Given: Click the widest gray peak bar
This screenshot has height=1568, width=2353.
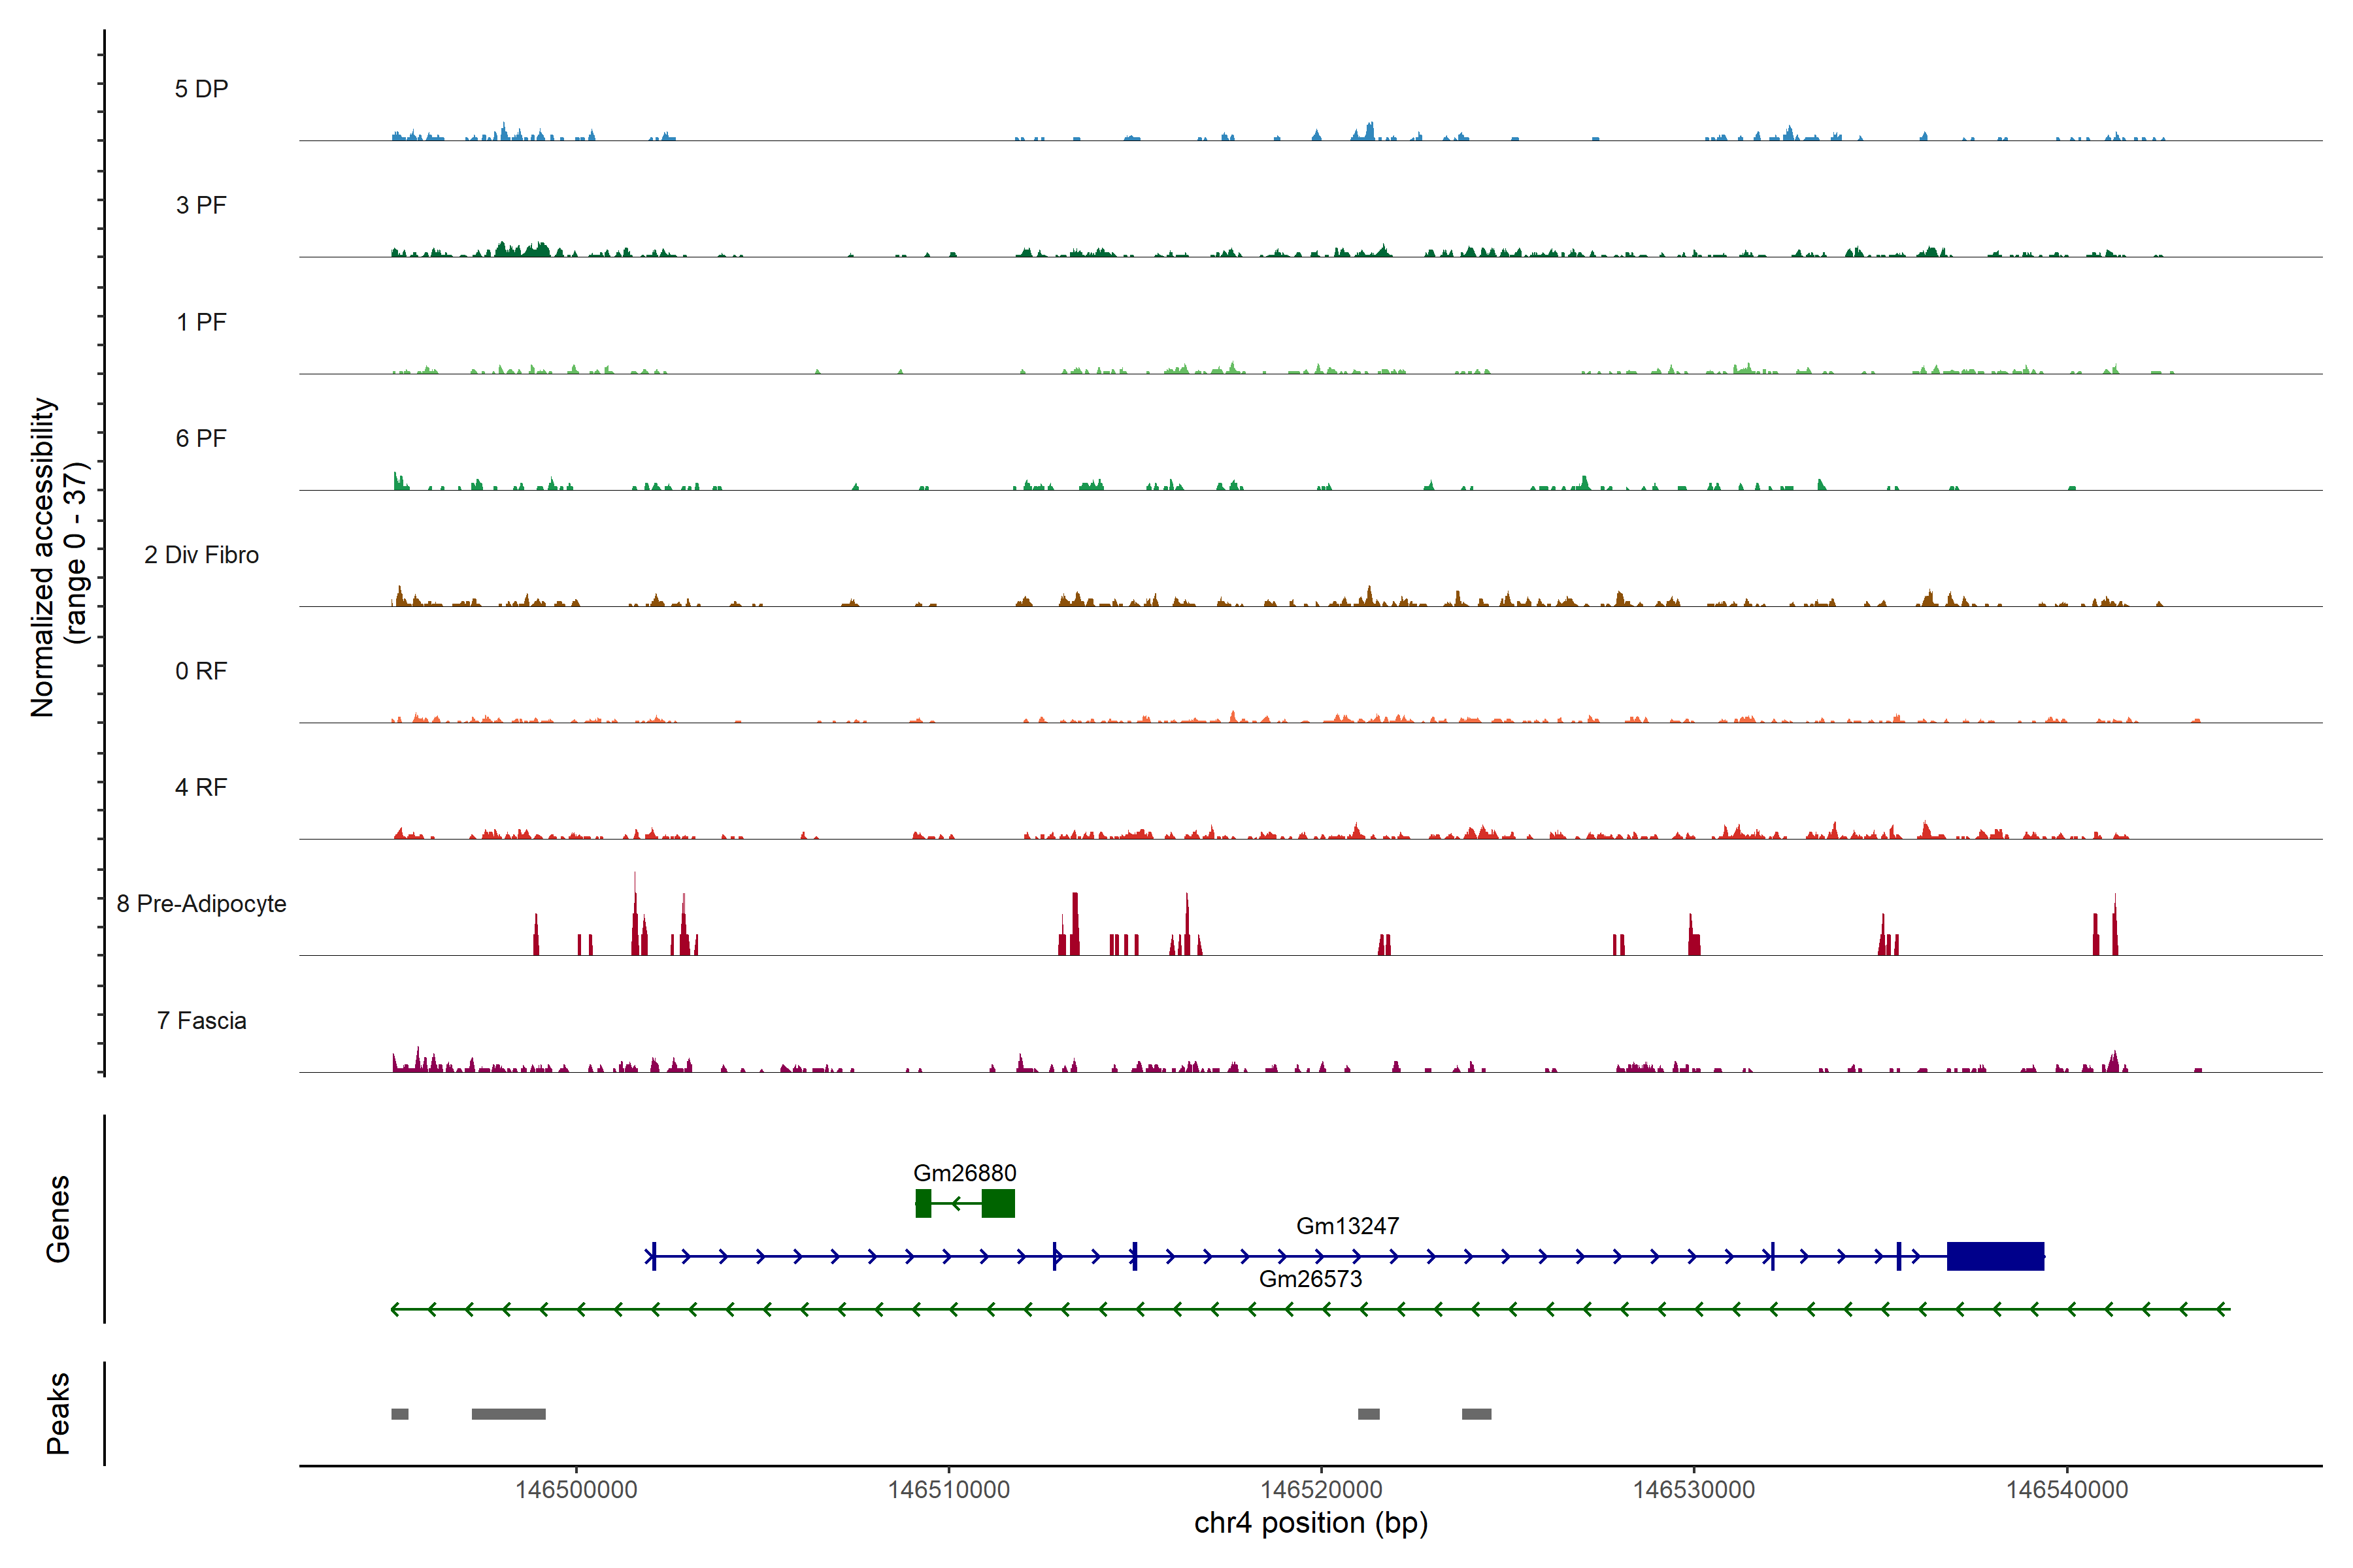Looking at the screenshot, I should 509,1414.
